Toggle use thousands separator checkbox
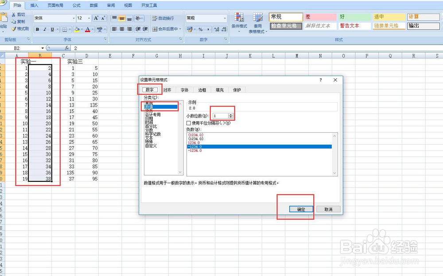This screenshot has height=276, width=443. 189,123
